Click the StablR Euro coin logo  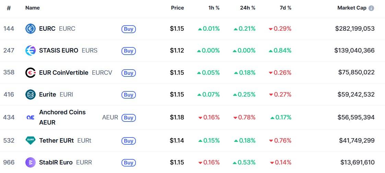pos(31,162)
